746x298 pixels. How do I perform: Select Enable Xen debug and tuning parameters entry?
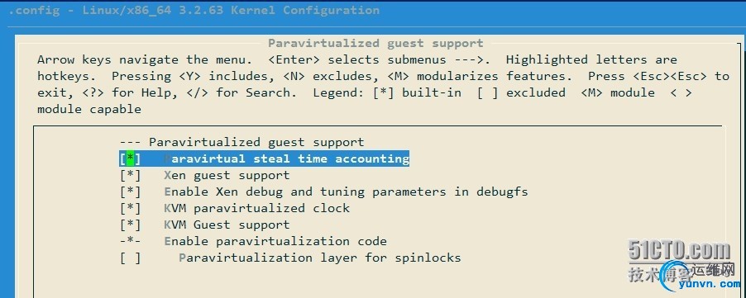(x=346, y=192)
